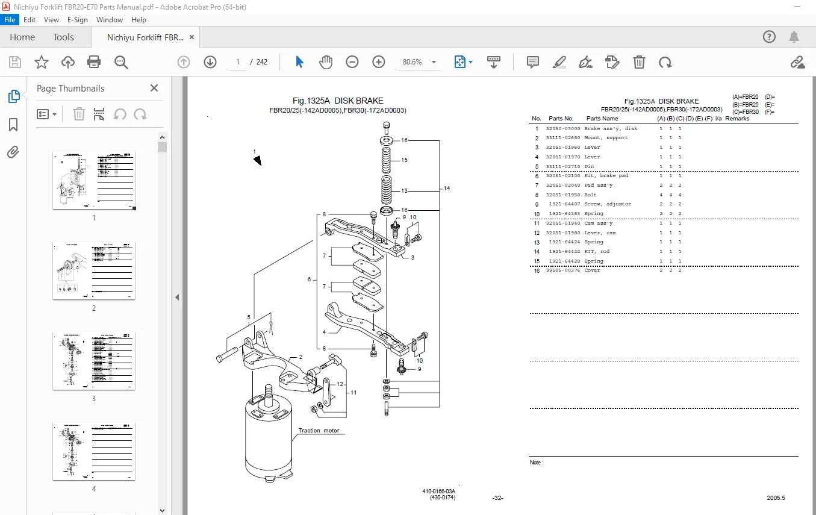The height and width of the screenshot is (515, 816).
Task: Select the page 2 thumbnail
Action: pyautogui.click(x=94, y=270)
